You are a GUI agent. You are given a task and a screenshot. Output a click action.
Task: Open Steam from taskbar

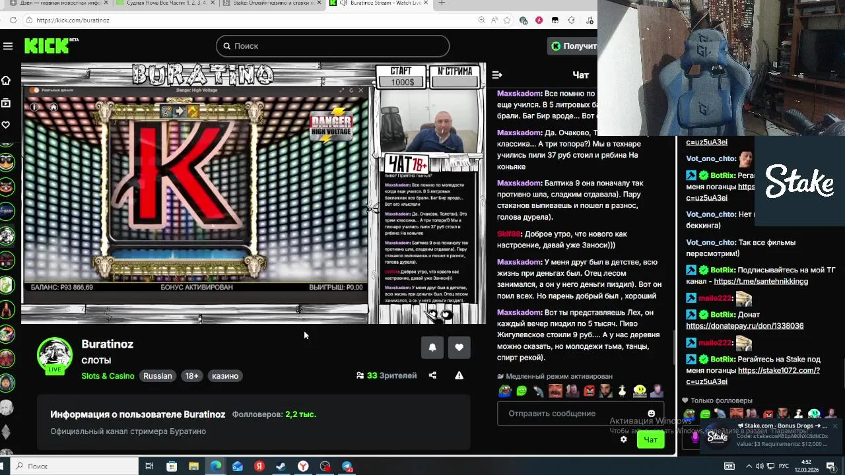click(x=281, y=466)
